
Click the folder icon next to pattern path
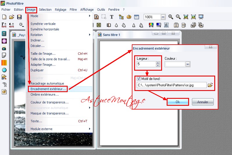pyautogui.click(x=210, y=85)
